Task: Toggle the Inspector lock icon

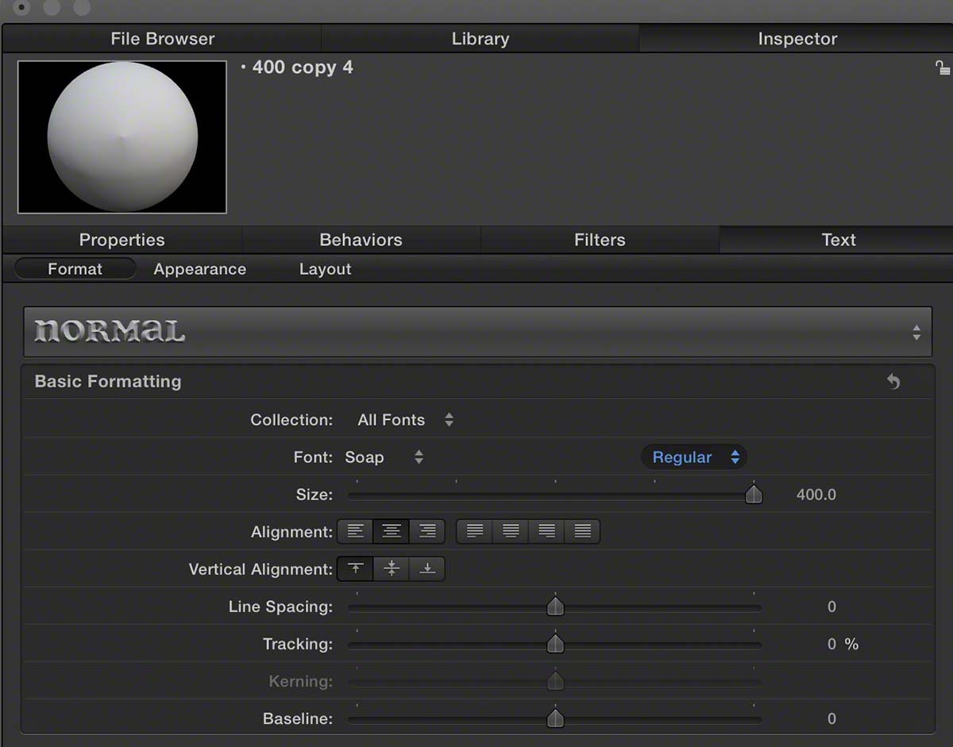Action: click(x=942, y=67)
